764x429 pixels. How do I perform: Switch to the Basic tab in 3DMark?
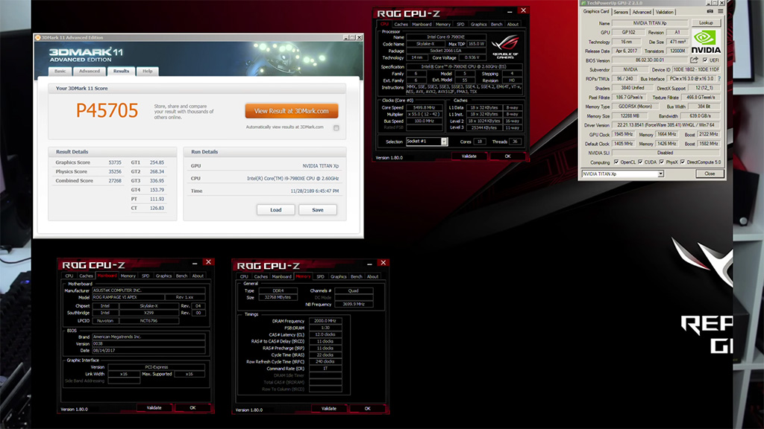point(60,71)
